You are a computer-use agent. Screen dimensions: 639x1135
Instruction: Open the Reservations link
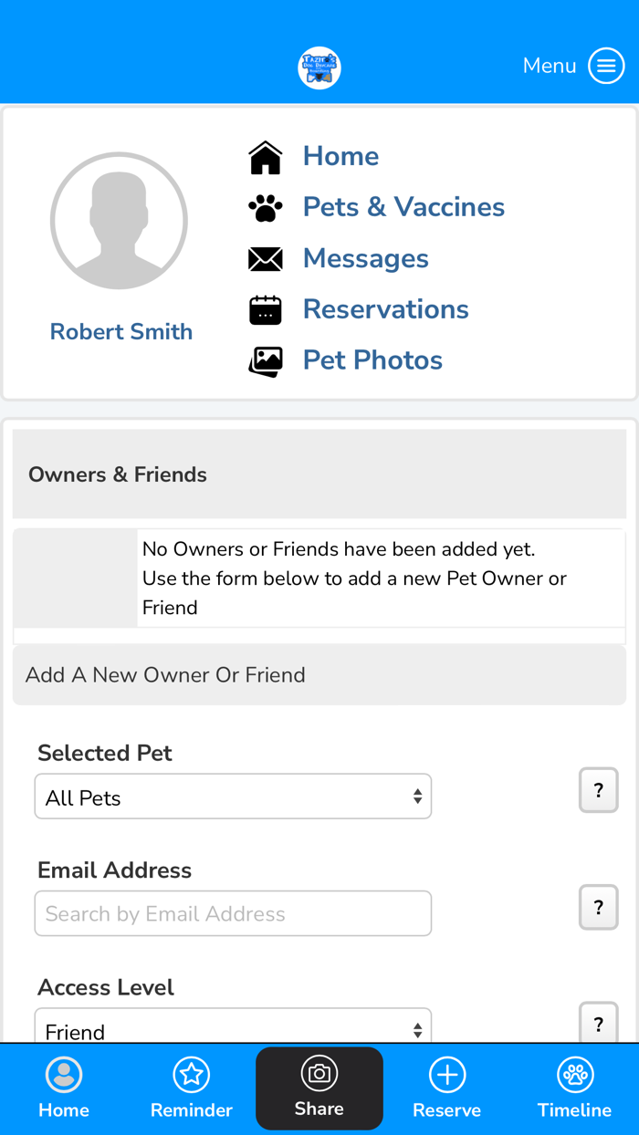(x=385, y=309)
